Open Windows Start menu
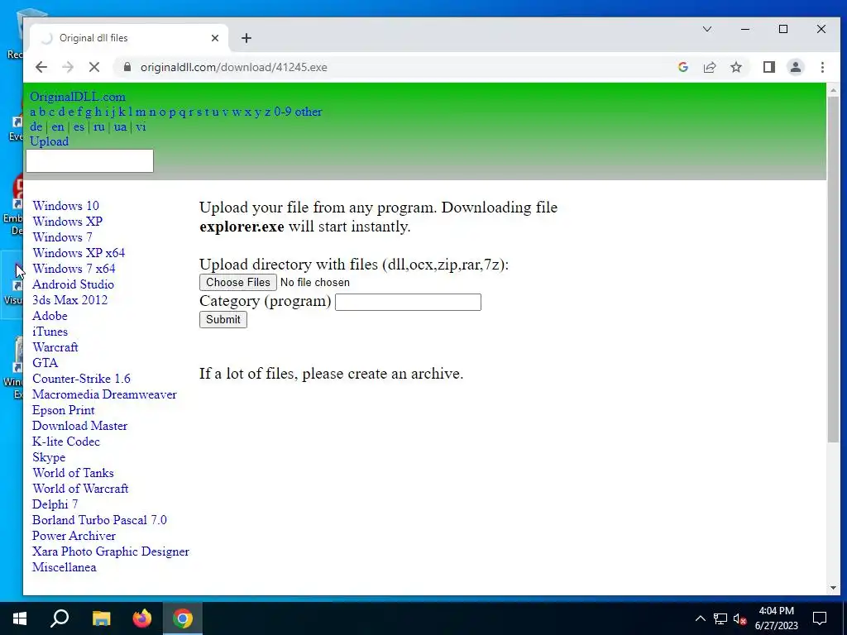Image resolution: width=847 pixels, height=635 pixels. (x=20, y=618)
